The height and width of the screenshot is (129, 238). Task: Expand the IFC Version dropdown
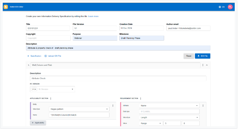pos(73,89)
